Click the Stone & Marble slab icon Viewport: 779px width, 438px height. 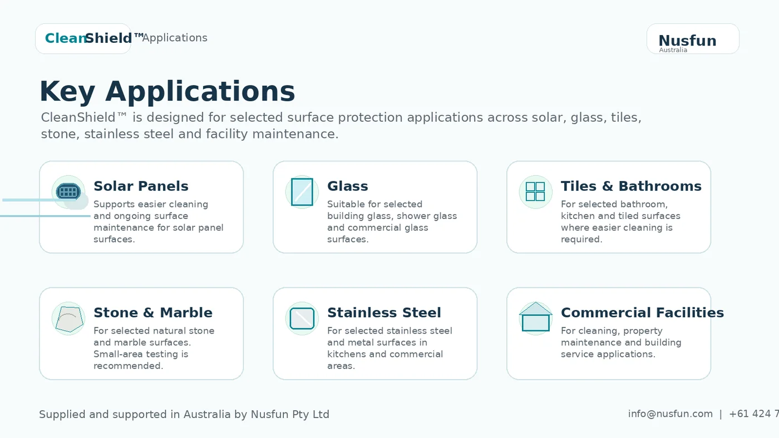click(x=68, y=318)
